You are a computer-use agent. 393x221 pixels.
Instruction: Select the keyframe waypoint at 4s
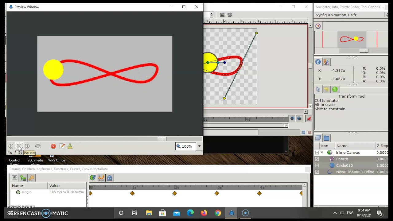(x=259, y=193)
